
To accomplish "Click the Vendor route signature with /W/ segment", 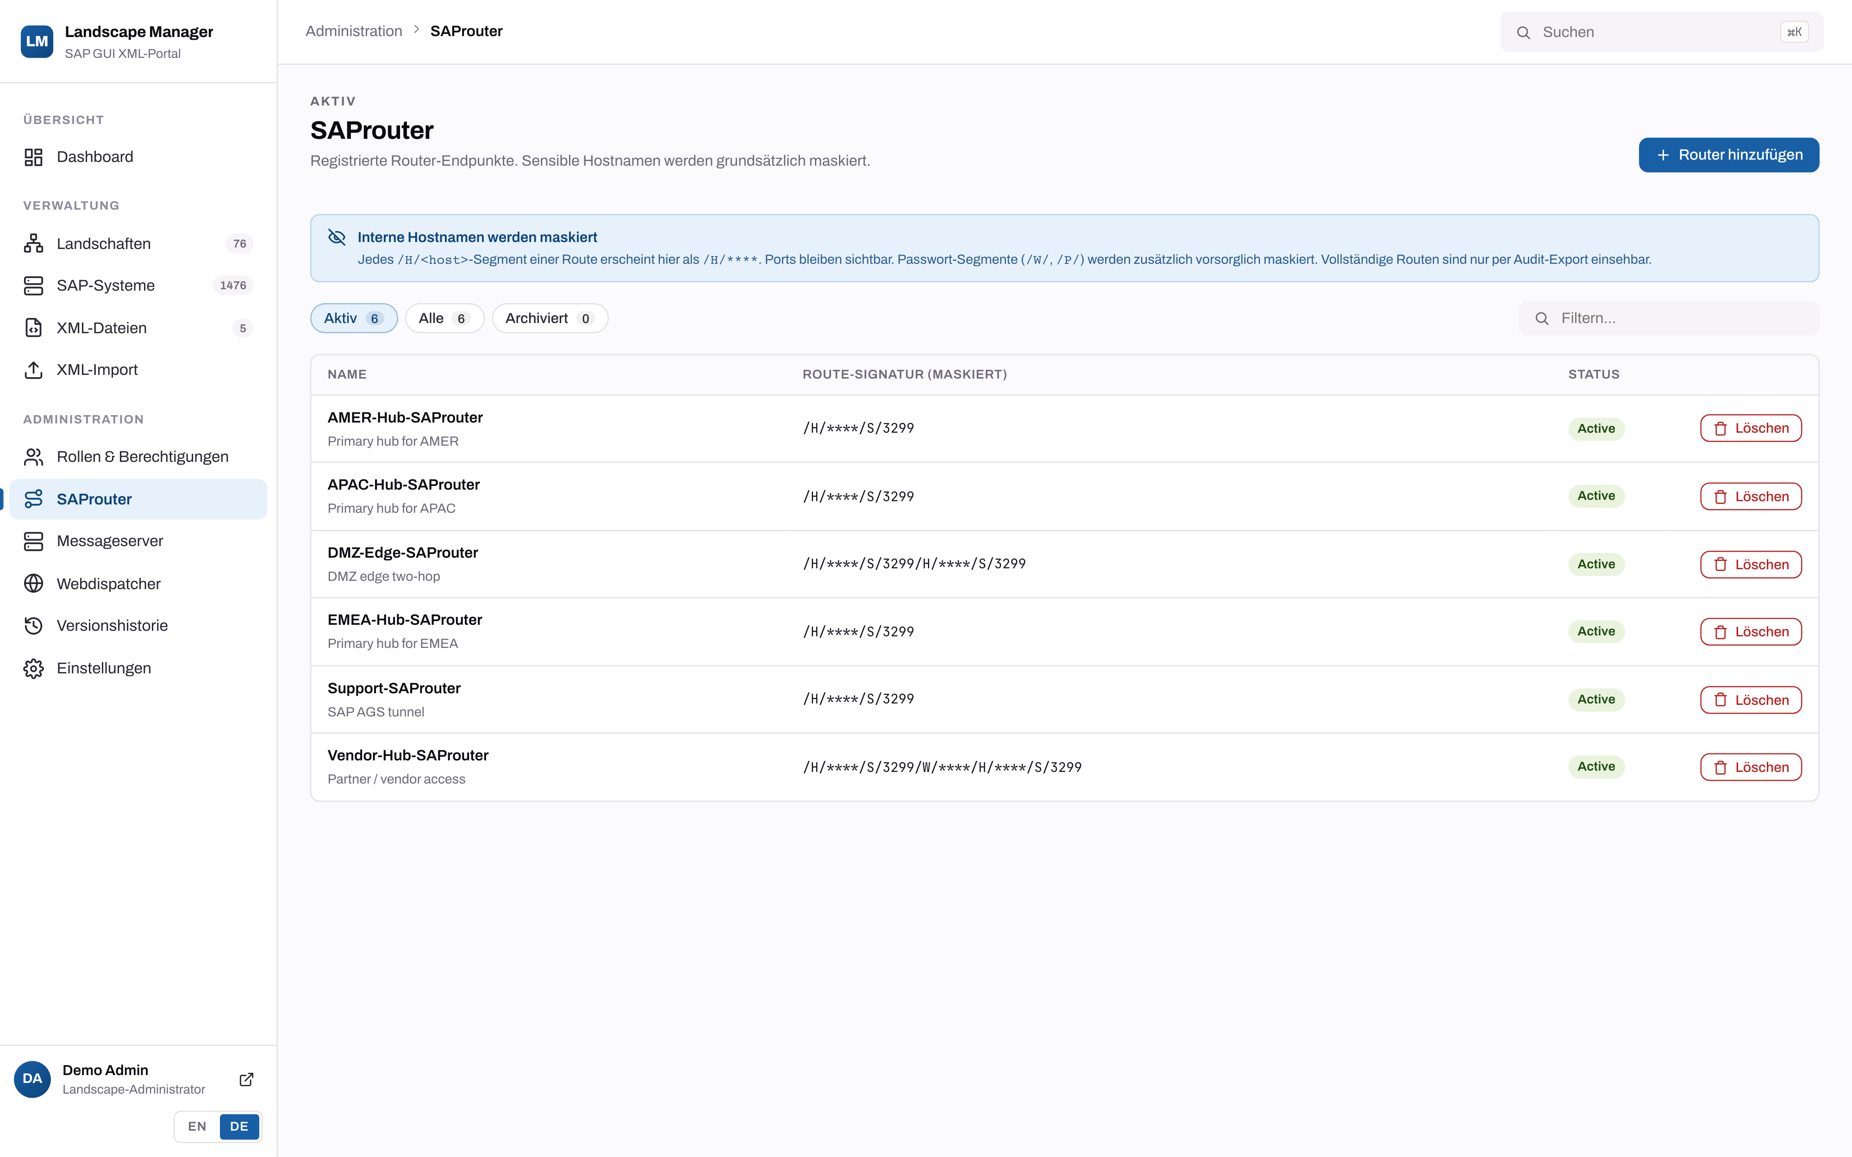I will [x=942, y=767].
